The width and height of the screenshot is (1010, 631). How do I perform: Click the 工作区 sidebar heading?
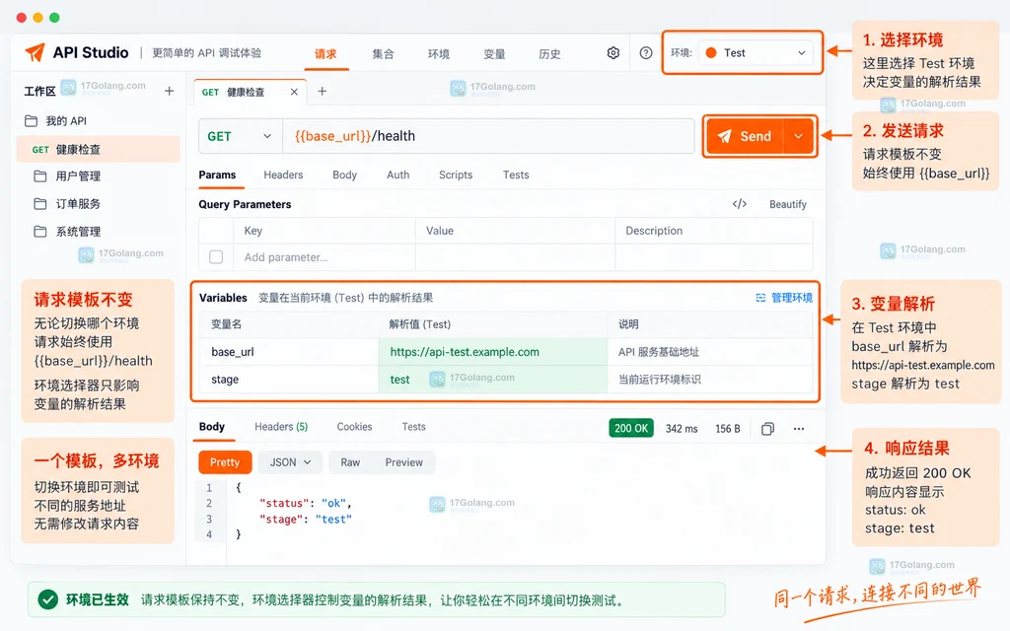point(39,92)
